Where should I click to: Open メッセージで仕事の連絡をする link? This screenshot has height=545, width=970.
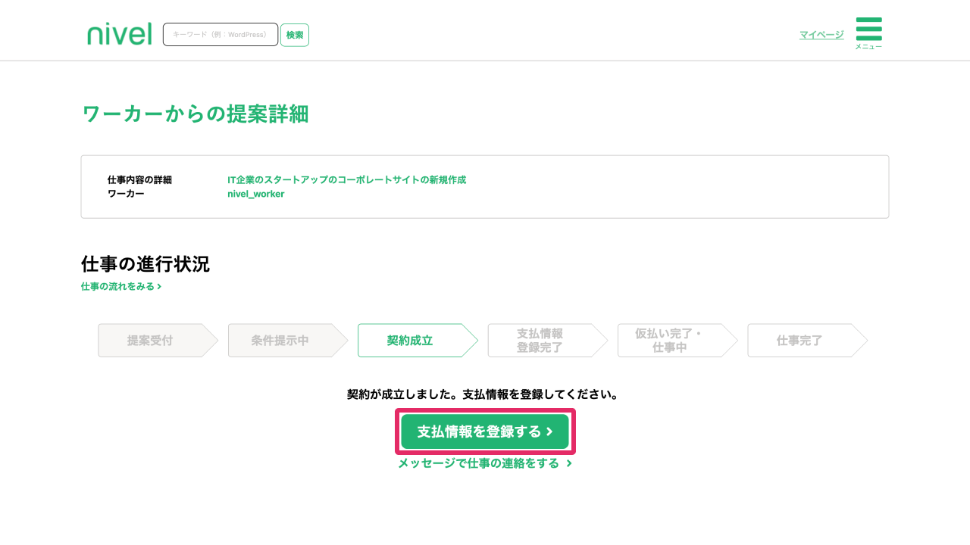pos(485,463)
